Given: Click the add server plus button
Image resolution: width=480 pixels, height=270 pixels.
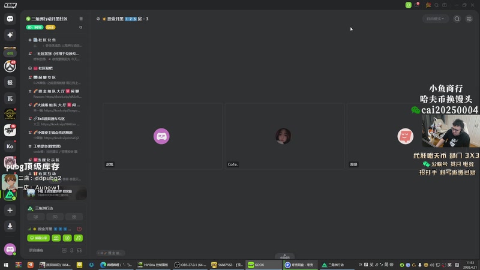Looking at the screenshot, I should (x=10, y=211).
